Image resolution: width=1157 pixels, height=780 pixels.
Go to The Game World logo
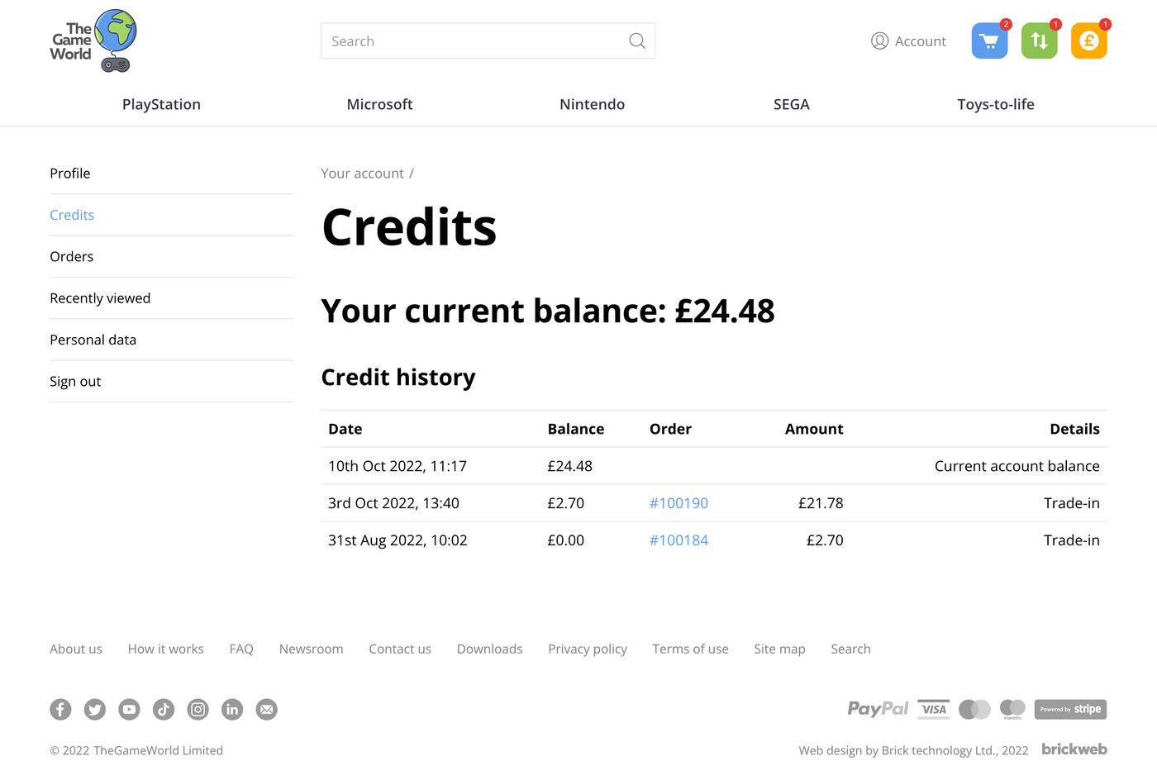93,41
